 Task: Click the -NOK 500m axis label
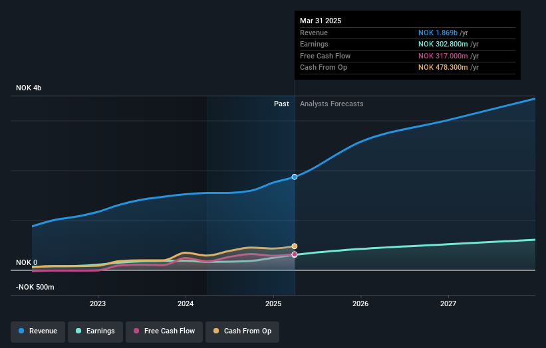coord(35,287)
